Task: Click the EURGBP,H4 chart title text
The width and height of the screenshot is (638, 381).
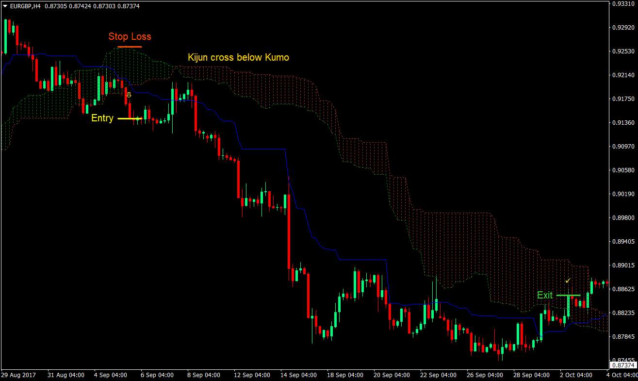Action: coord(24,5)
